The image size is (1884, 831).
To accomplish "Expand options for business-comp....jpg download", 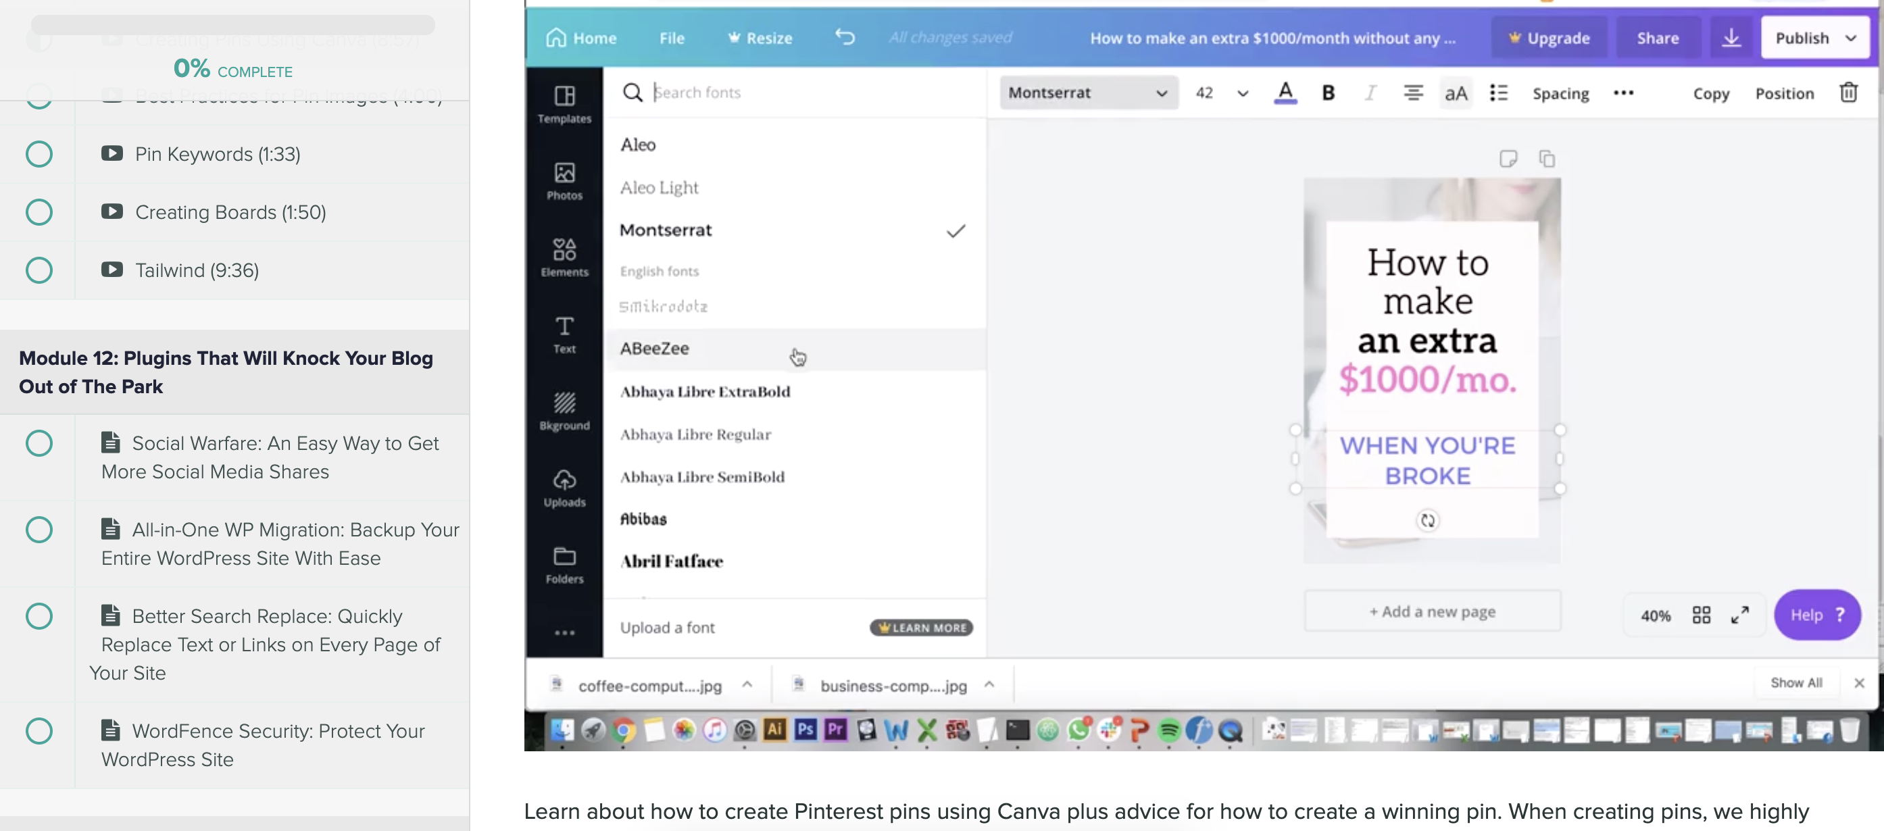I will coord(989,684).
